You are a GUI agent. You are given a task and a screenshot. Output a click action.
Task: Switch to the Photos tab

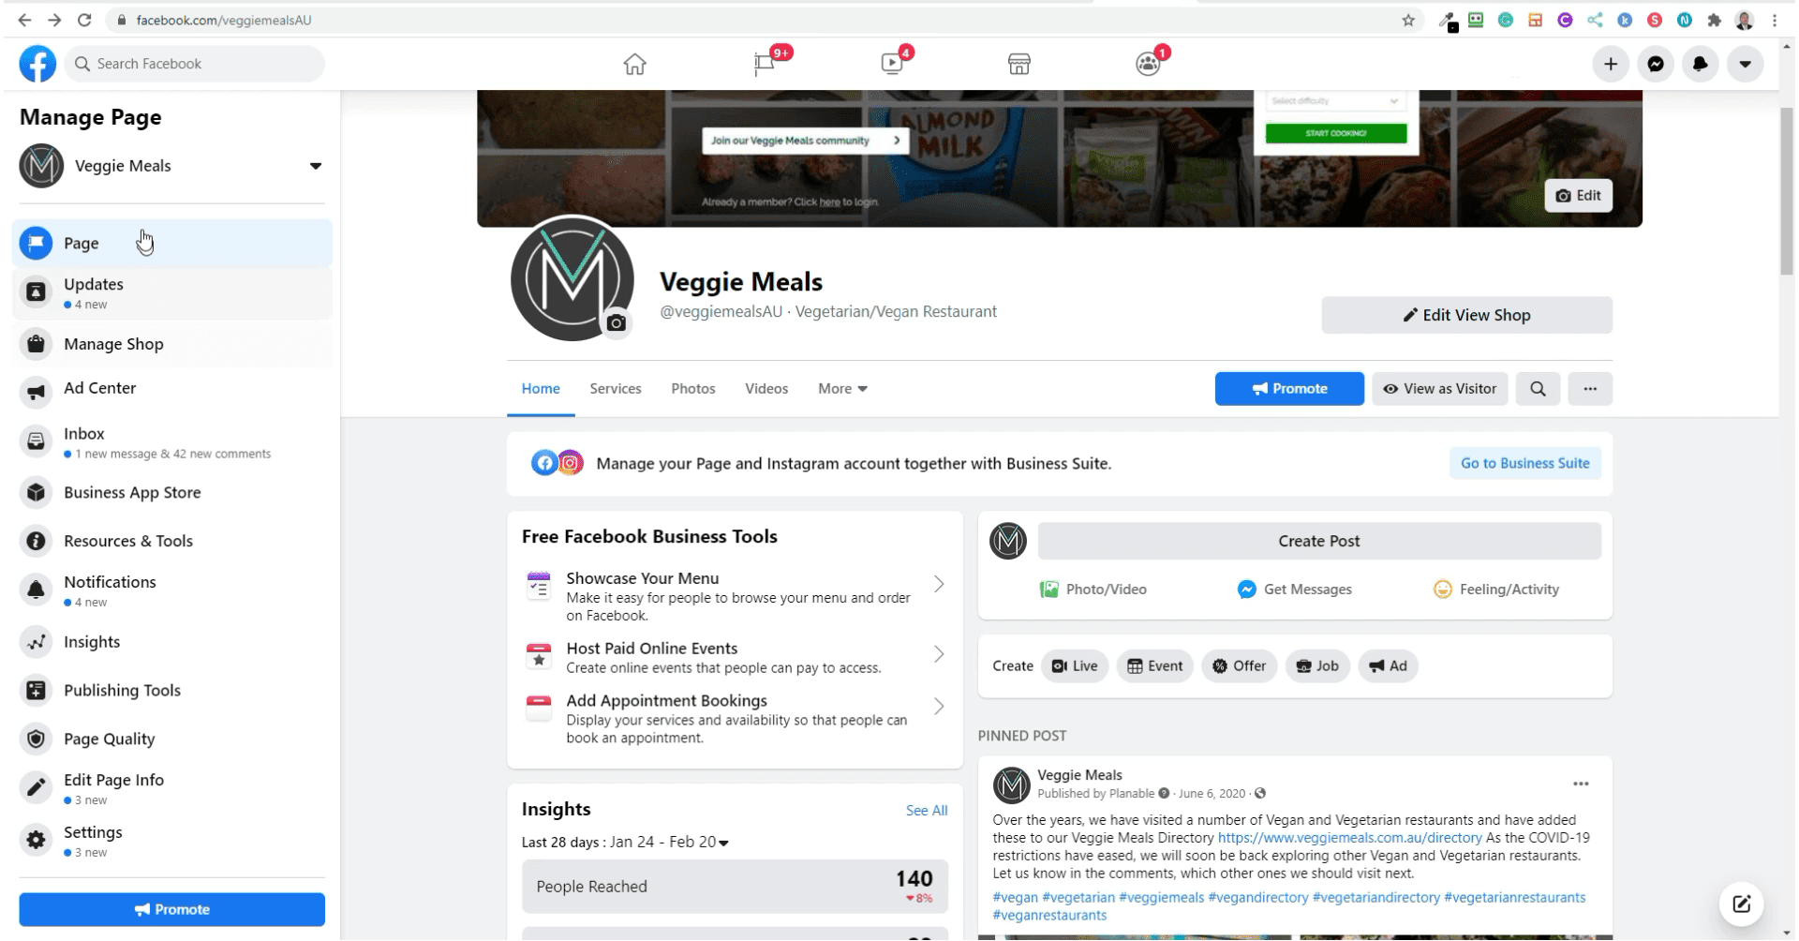692,389
